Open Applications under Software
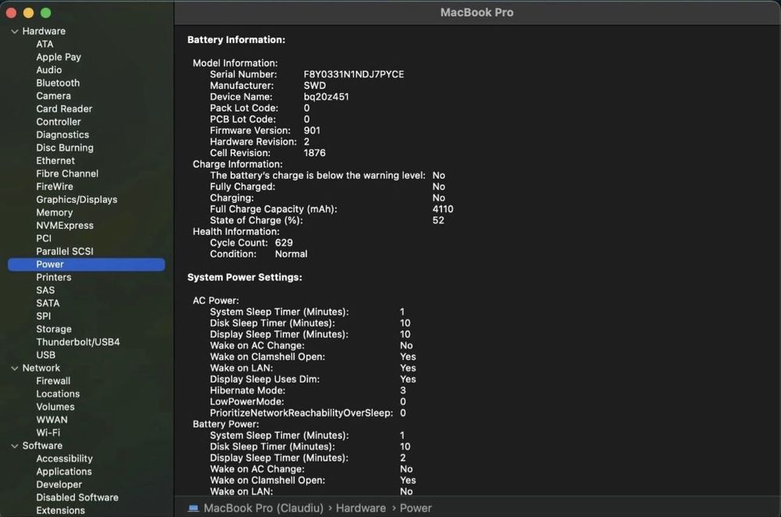 point(63,472)
